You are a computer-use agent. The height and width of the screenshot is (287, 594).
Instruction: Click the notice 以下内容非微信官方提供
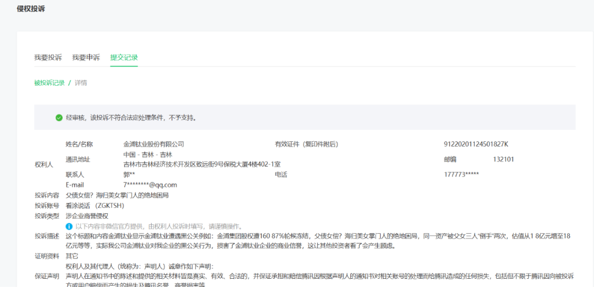158,227
